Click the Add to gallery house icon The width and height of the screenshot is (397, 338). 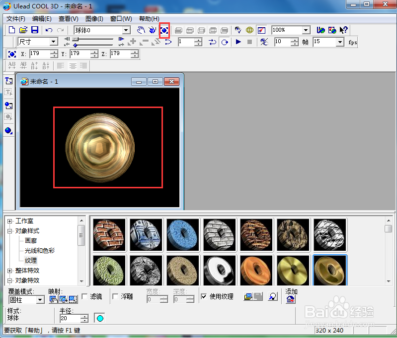[290, 299]
